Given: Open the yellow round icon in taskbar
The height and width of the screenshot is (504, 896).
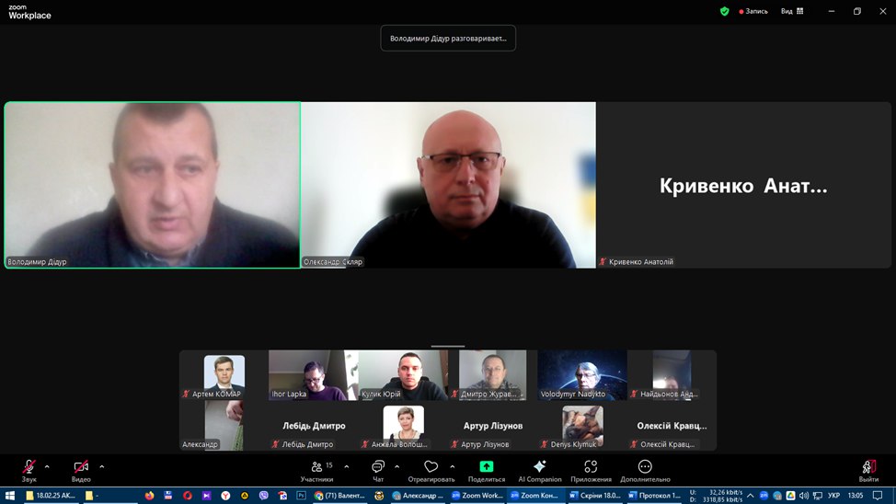Looking at the screenshot, I should (245, 496).
